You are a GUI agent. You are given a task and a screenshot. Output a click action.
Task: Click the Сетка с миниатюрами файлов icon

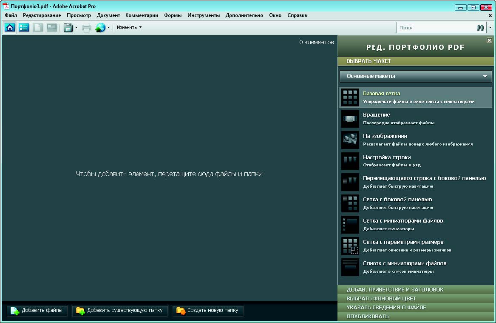pyautogui.click(x=350, y=225)
